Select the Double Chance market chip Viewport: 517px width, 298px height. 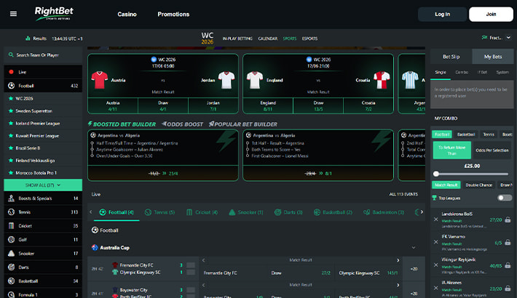coord(478,185)
